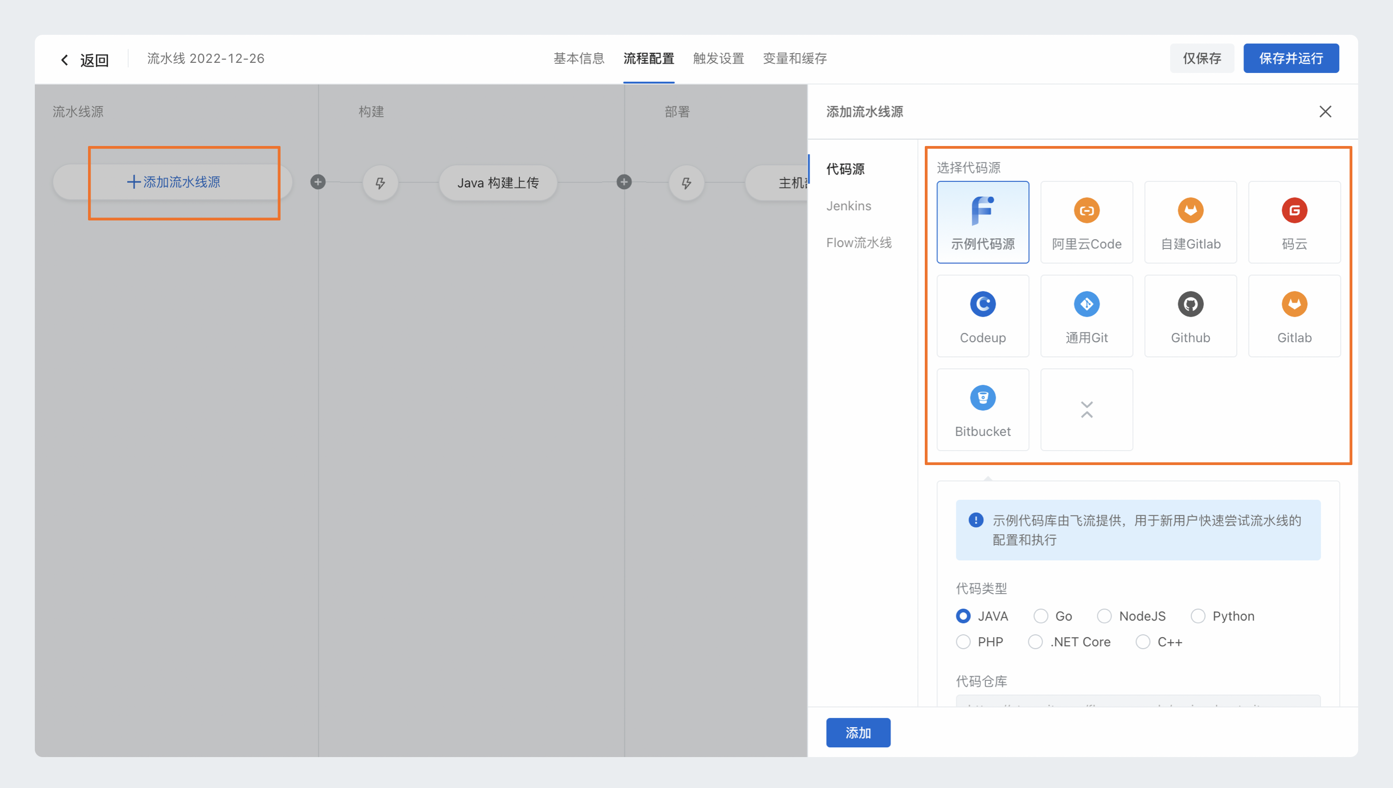Open the 部署 stage trigger lightning icon
Screen dimensions: 1393x788
pos(686,183)
